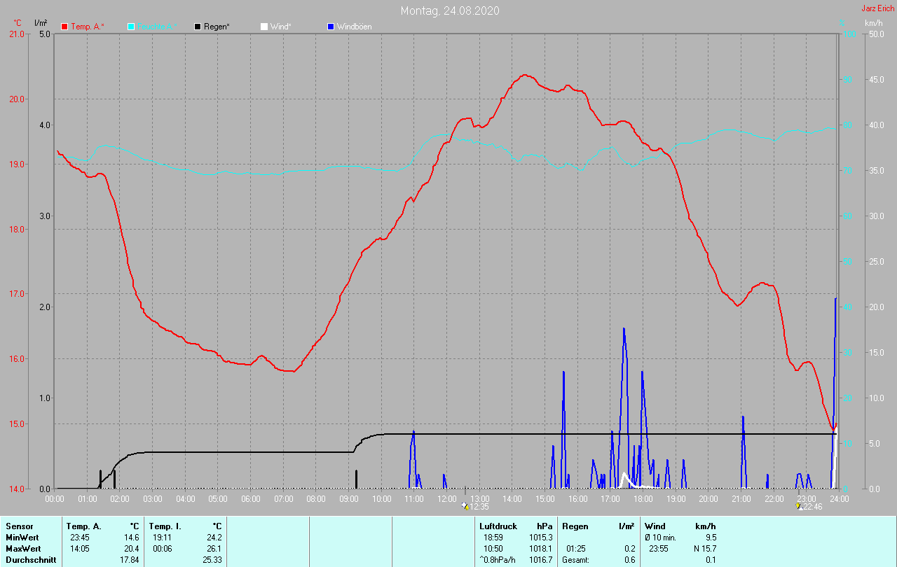Click the marker icon at 22:46
Screen dimensions: 897x567
[799, 505]
